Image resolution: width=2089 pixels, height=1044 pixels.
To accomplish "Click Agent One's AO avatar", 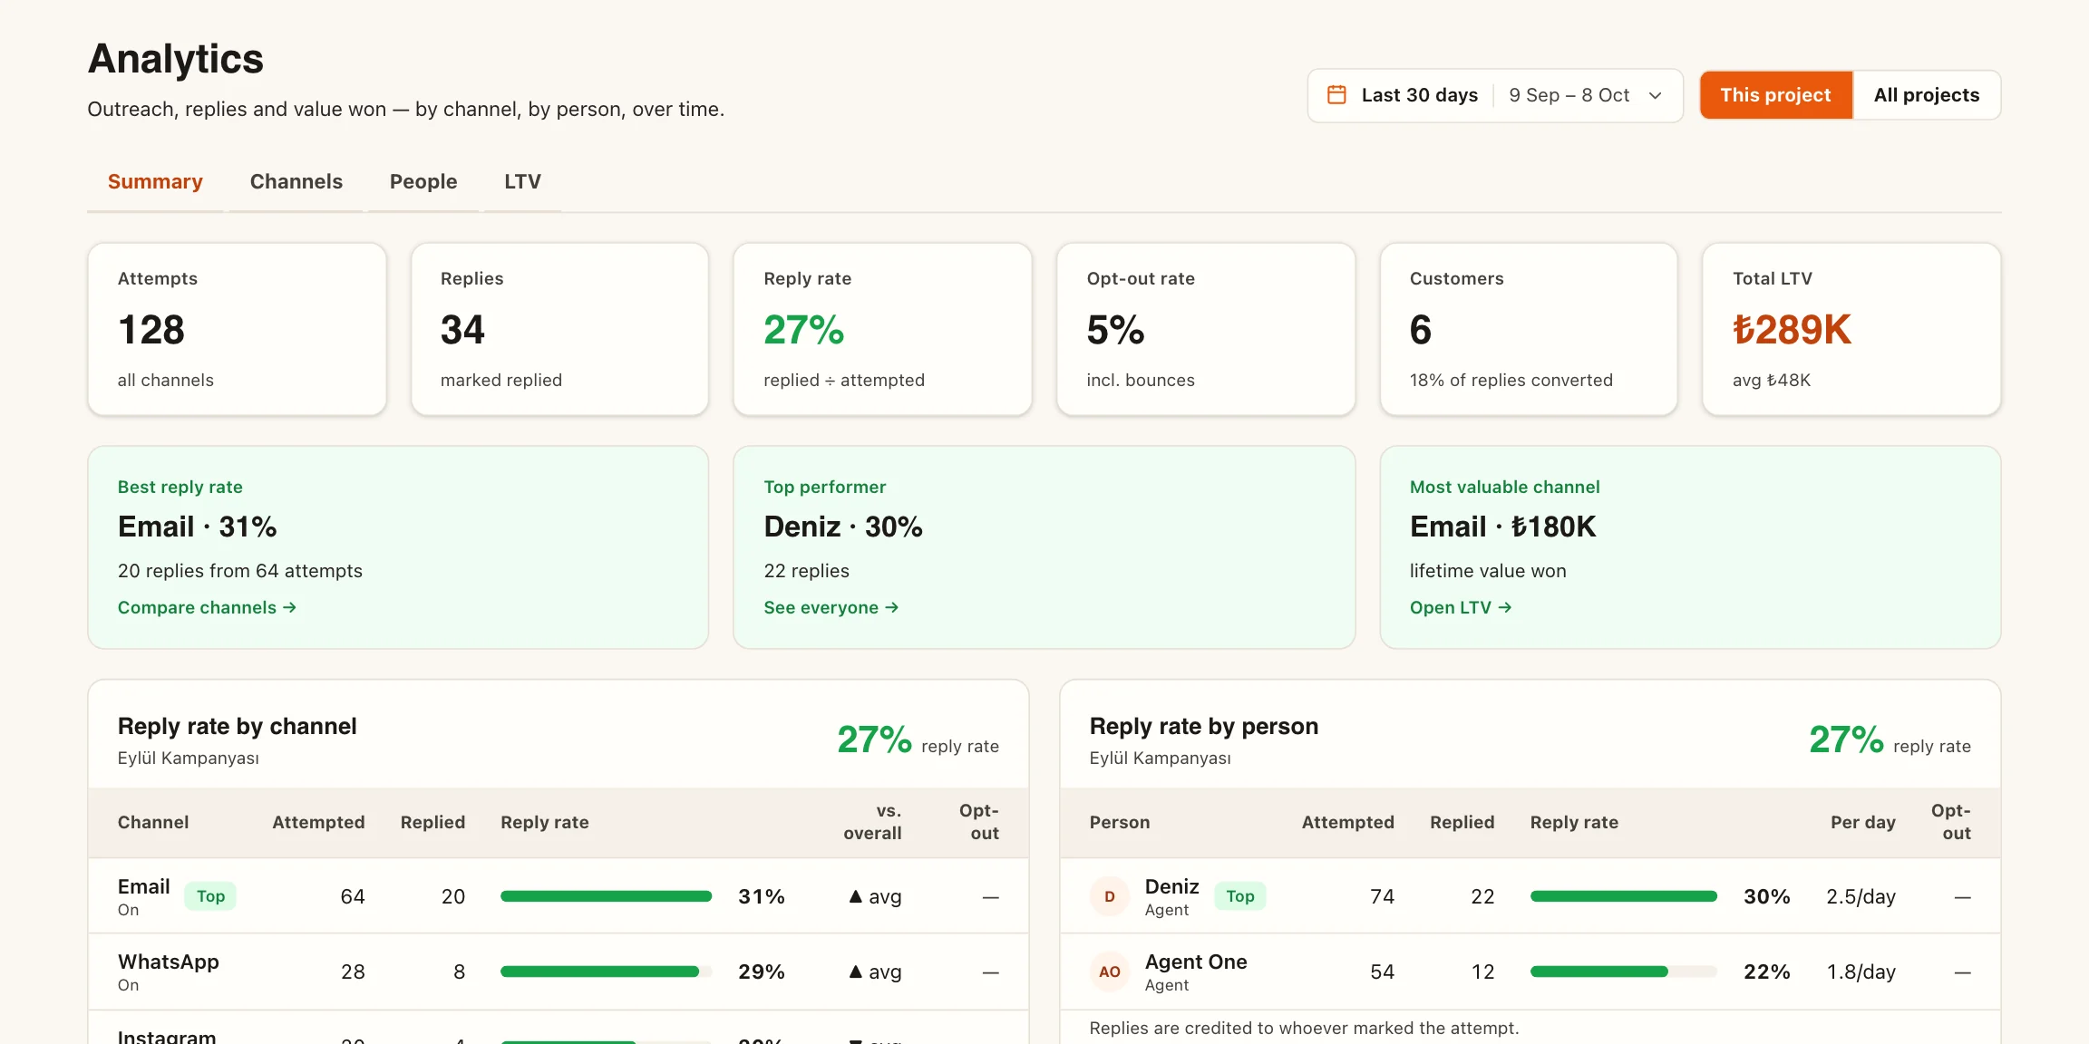I will click(x=1110, y=971).
